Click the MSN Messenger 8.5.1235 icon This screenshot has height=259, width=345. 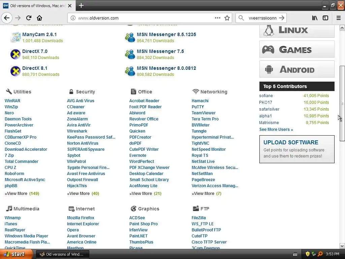point(130,37)
